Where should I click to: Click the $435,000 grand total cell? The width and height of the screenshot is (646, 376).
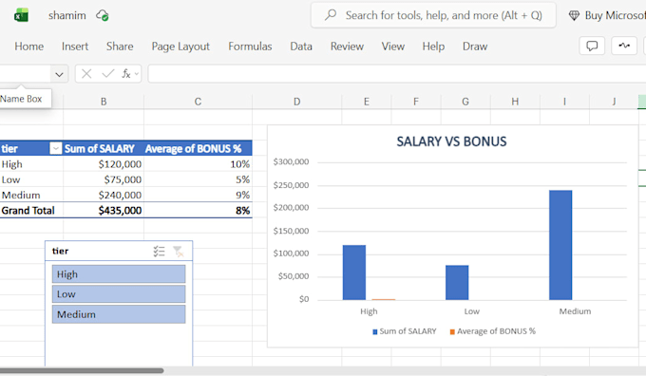104,211
